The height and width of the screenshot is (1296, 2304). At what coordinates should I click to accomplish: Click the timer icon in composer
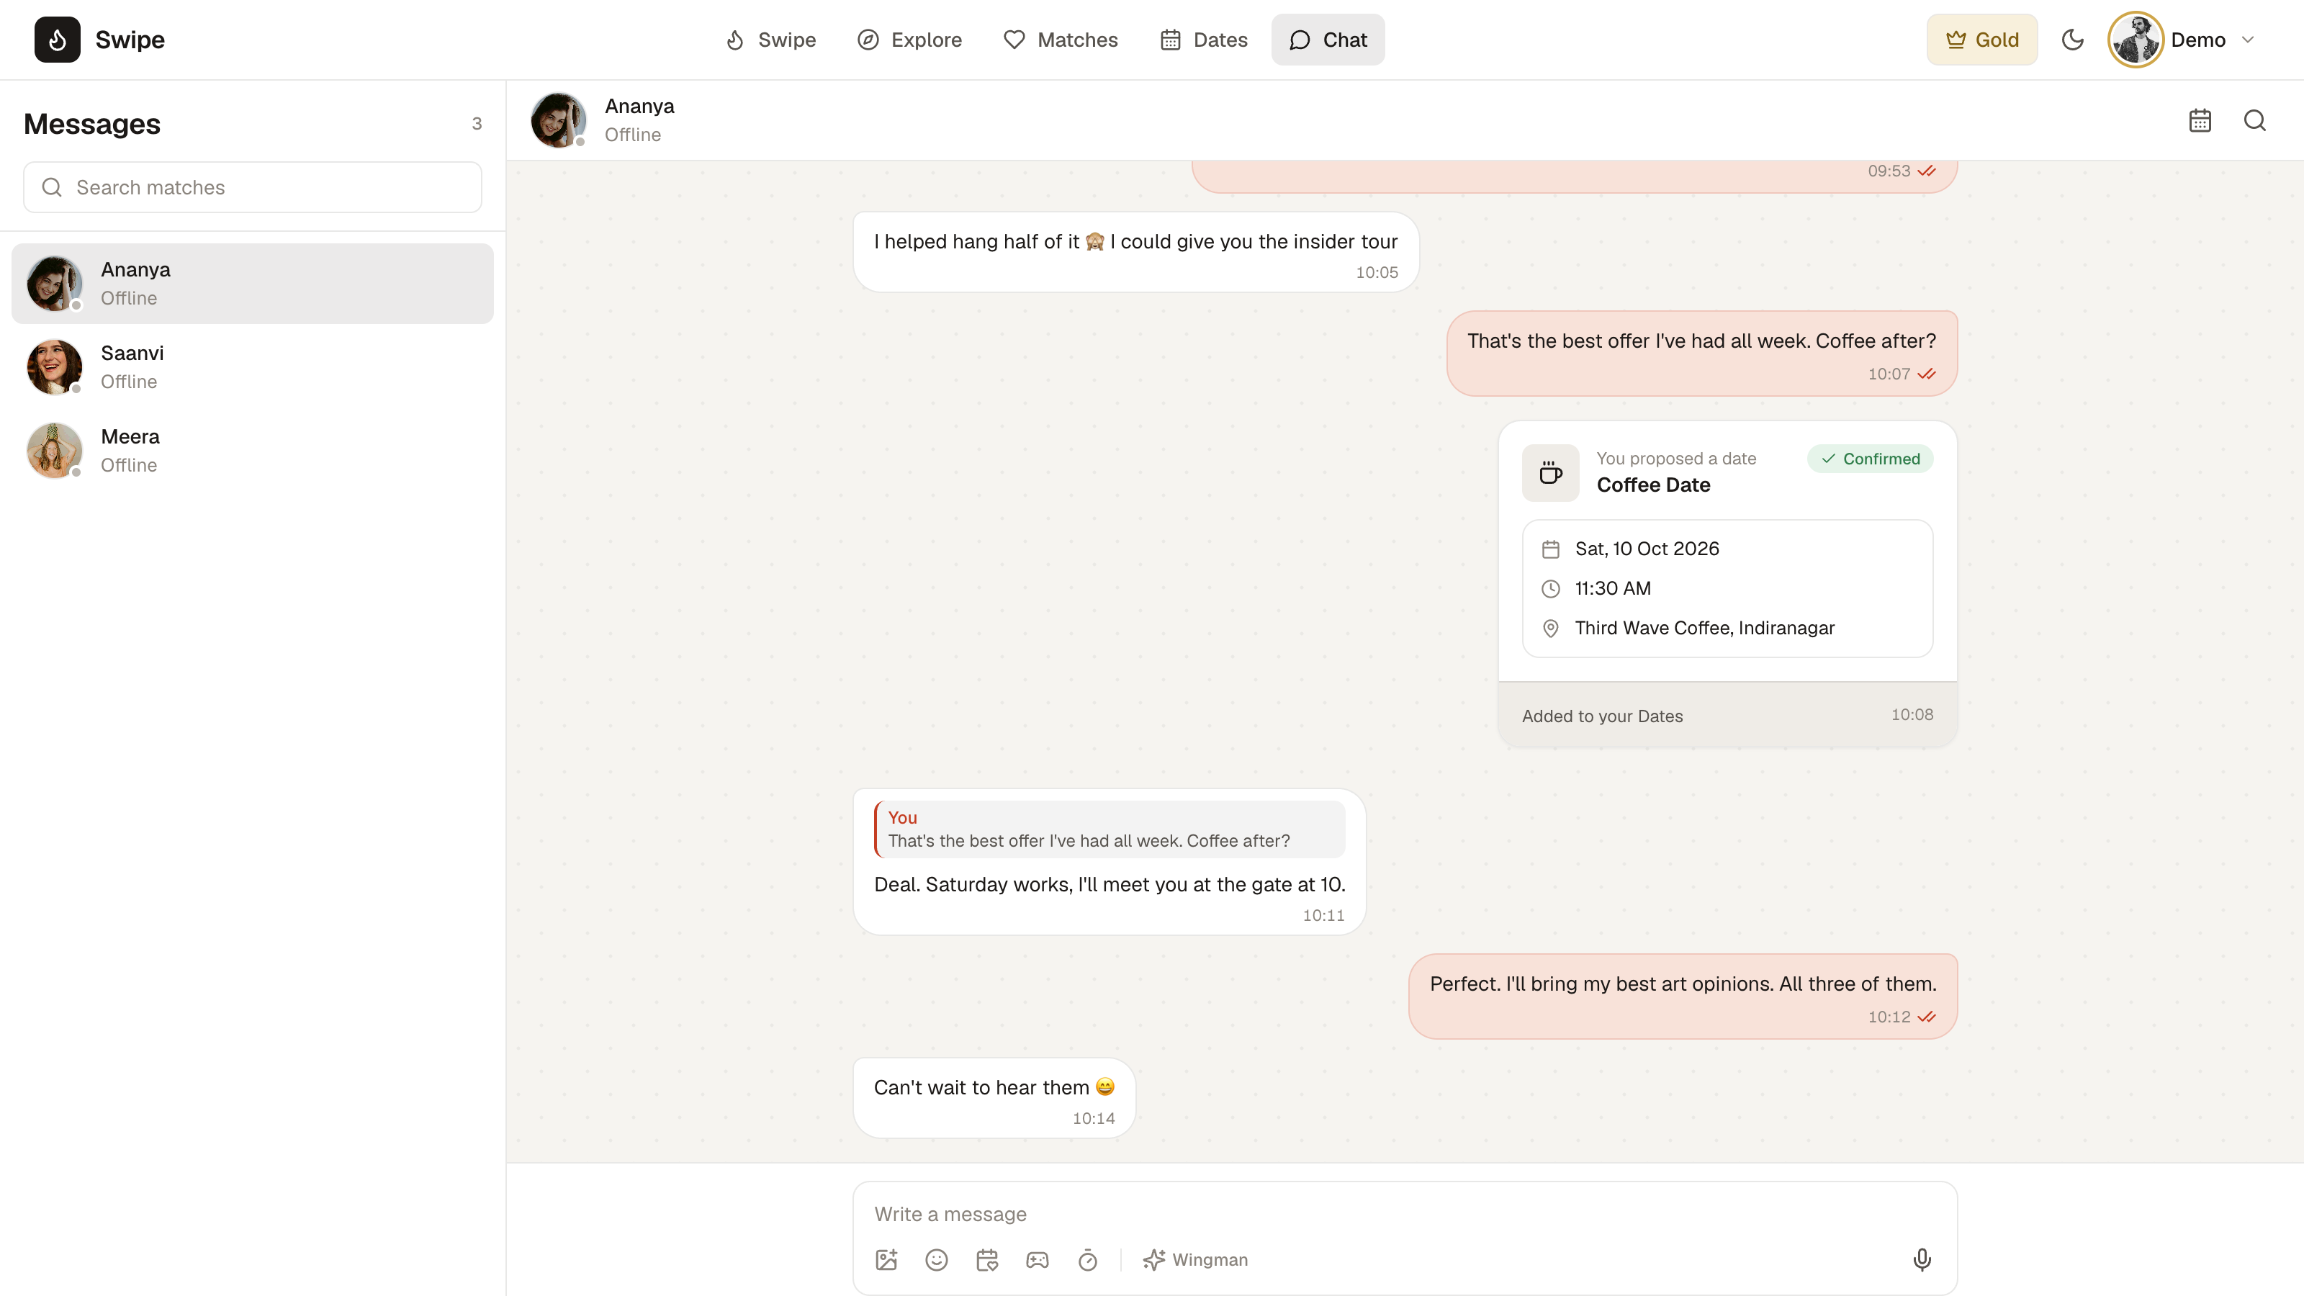(1086, 1259)
